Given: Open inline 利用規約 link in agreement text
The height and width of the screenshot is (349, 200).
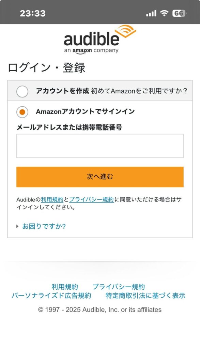Looking at the screenshot, I should click(52, 199).
